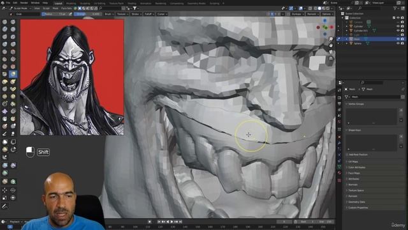Open the Falloff dropdown
The image size is (408, 230).
149,14
